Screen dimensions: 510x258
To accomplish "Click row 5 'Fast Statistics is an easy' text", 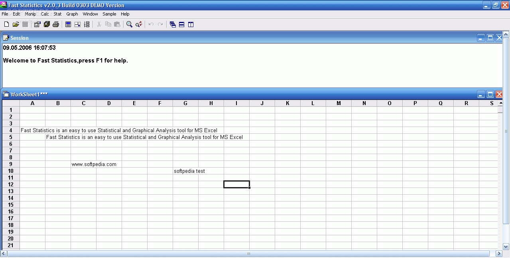I will tap(144, 137).
